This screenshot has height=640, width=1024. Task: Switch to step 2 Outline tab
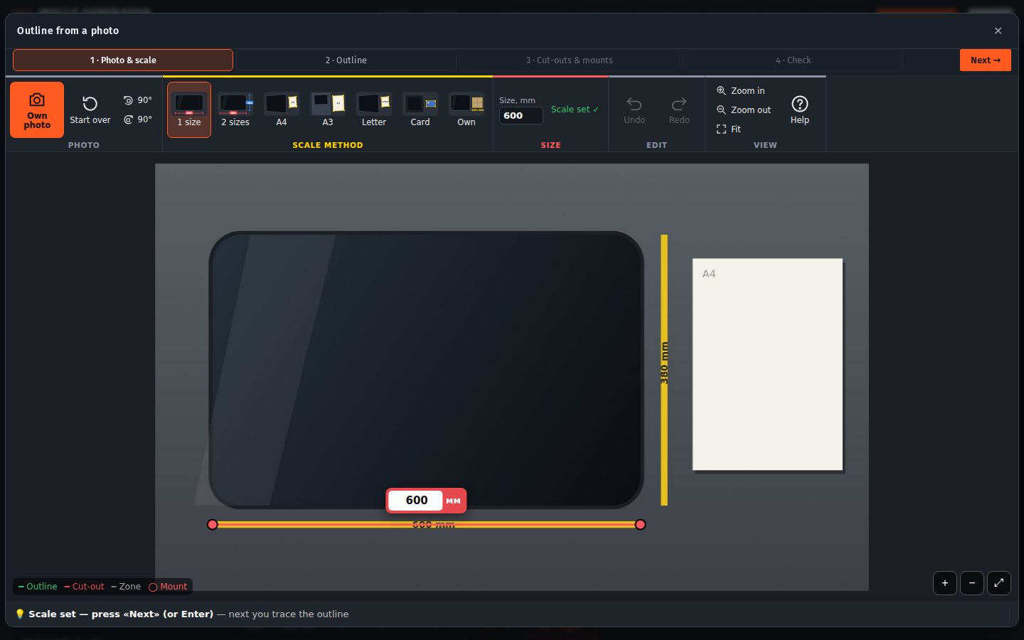[346, 60]
